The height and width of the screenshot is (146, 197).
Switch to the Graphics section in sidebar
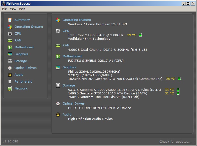(x=21, y=54)
